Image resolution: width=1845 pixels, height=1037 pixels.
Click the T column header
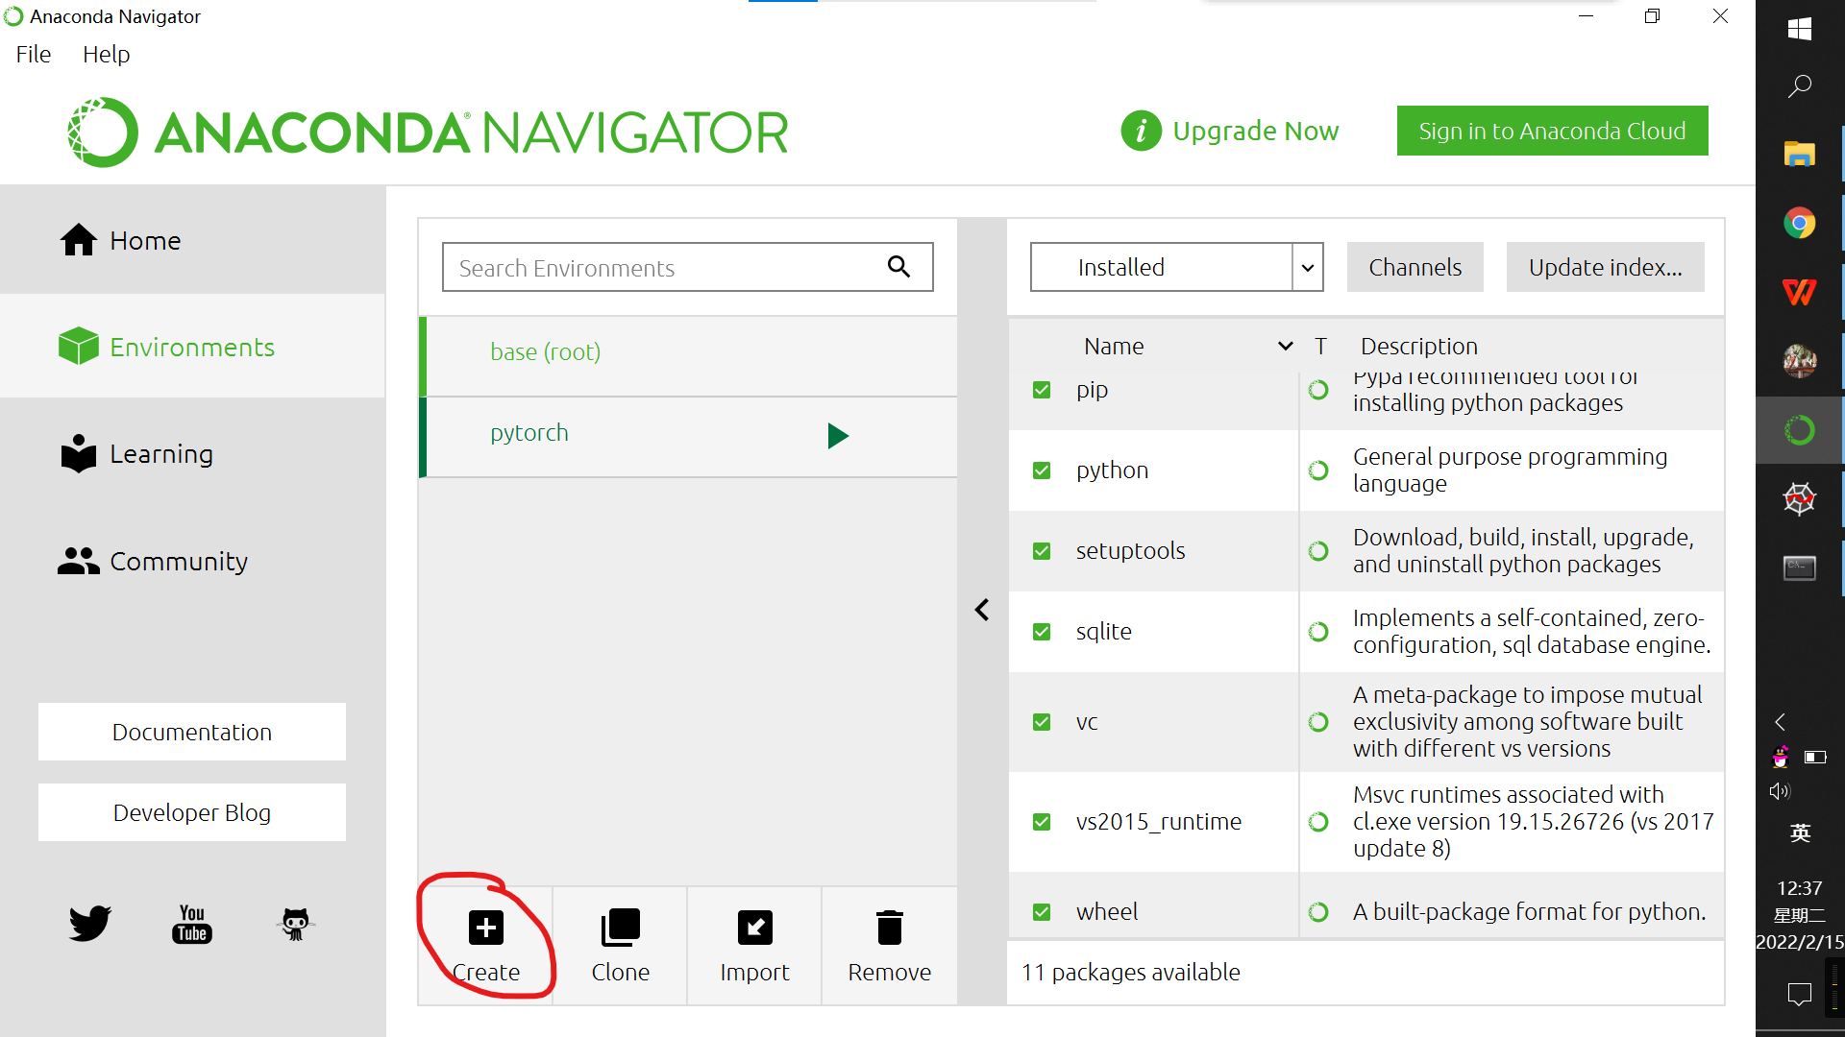coord(1320,347)
